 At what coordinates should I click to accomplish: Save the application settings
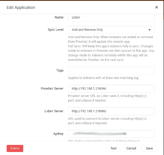[x=149, y=148]
